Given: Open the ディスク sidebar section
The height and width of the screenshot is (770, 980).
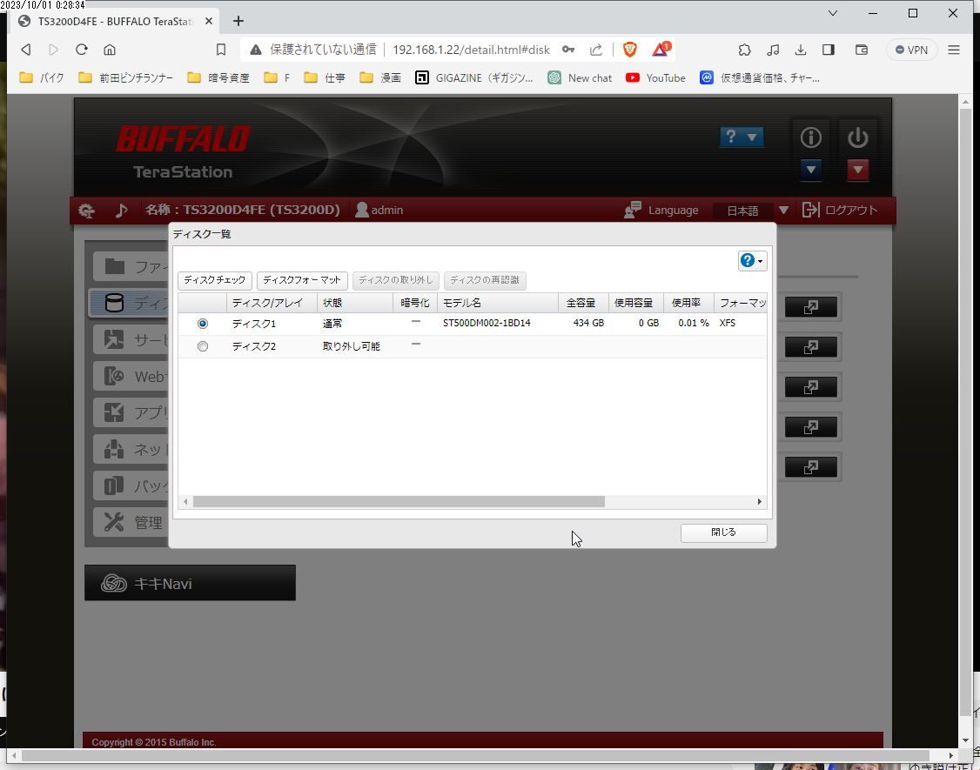Looking at the screenshot, I should [x=130, y=303].
